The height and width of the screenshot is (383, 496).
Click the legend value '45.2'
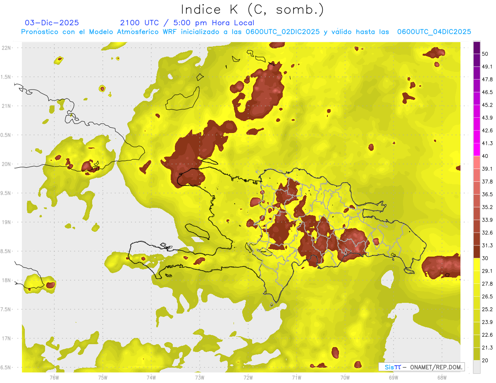pyautogui.click(x=487, y=105)
